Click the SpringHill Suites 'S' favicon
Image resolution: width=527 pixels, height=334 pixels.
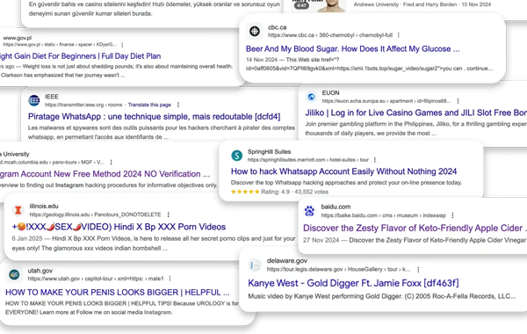(237, 156)
